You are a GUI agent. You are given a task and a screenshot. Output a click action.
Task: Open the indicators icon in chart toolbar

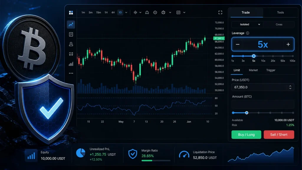pyautogui.click(x=147, y=12)
